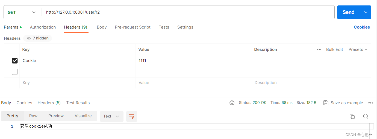This screenshot has height=139, width=377.
Task: Open response Cookies tab
Action: pos(24,103)
